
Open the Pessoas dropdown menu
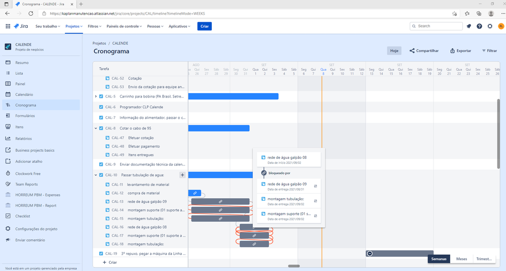[x=155, y=26]
